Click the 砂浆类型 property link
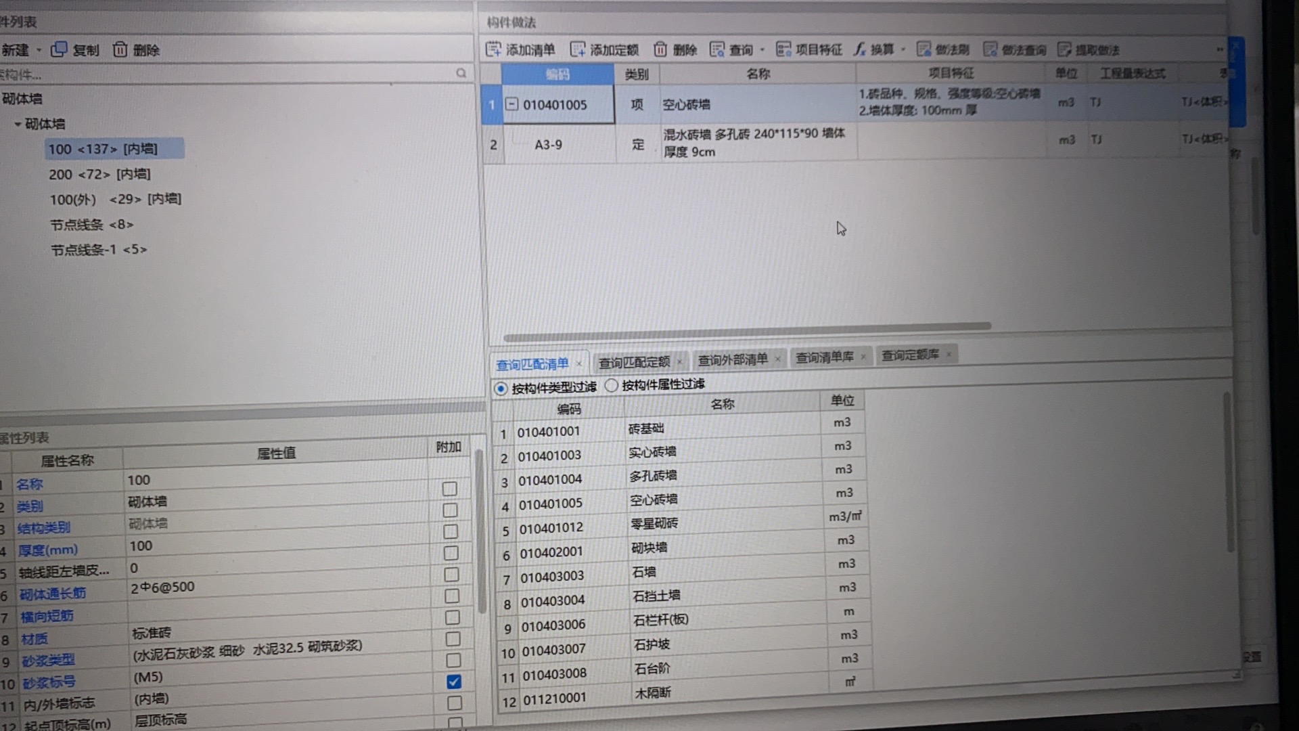 (x=47, y=660)
